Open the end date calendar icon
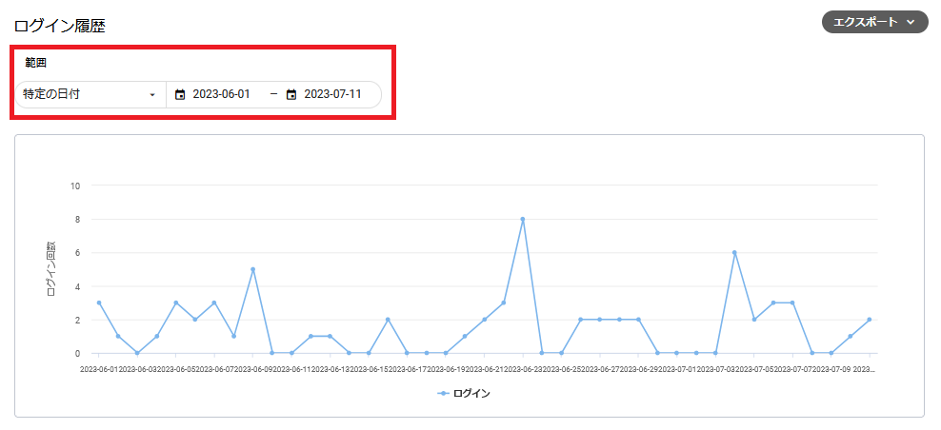The image size is (941, 430). coord(291,95)
